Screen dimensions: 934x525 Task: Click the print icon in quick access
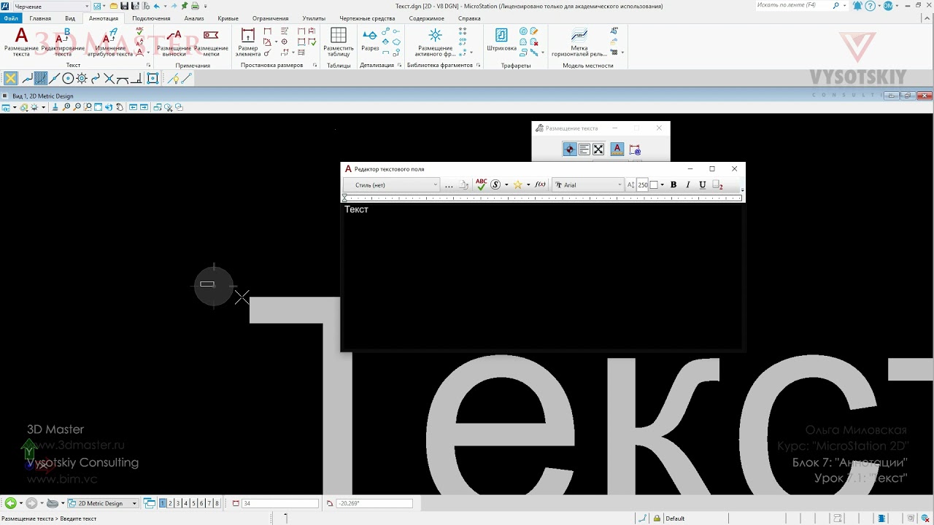click(x=195, y=6)
